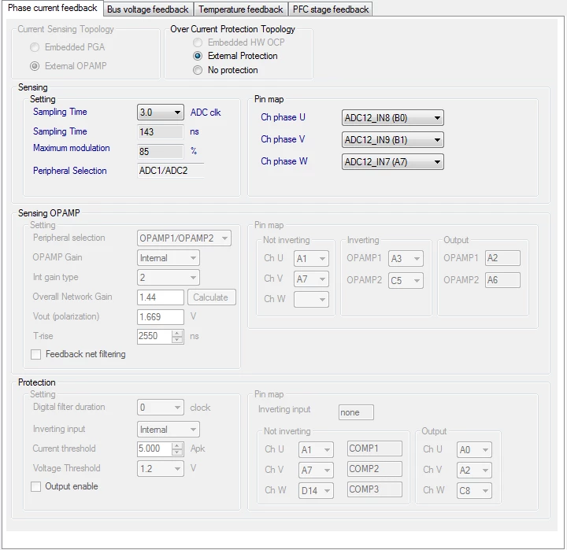
Task: Open the Ch phase V ADC dropdown
Action: [x=393, y=140]
